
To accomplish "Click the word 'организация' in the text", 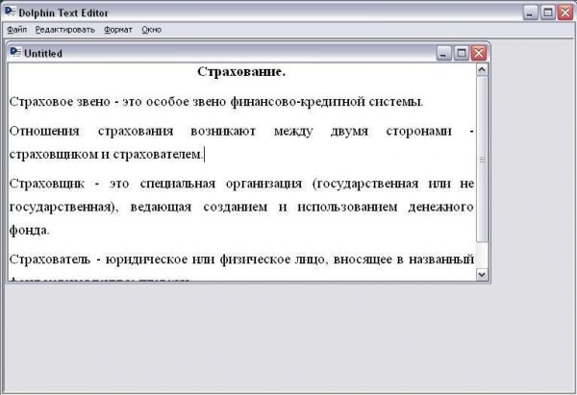I will [x=263, y=184].
